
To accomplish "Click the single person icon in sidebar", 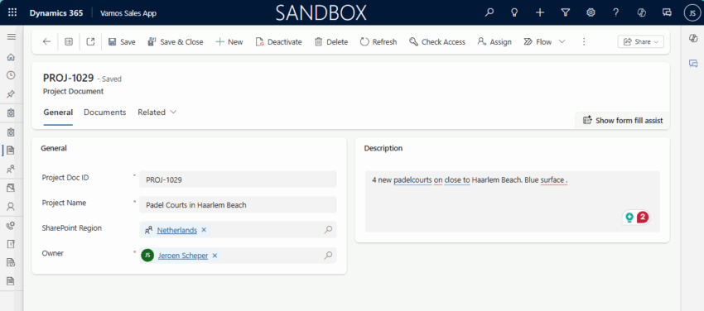I will click(x=10, y=207).
